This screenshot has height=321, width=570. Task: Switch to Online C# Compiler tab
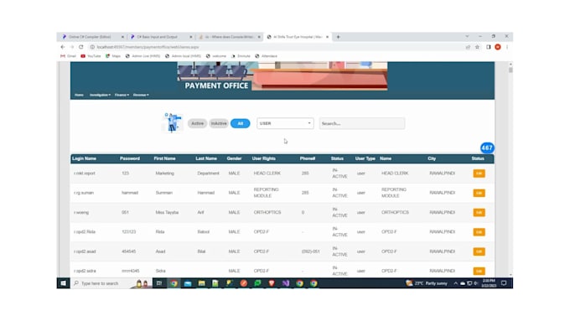pos(92,37)
